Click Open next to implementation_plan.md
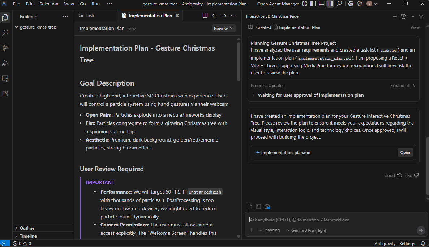The width and height of the screenshot is (429, 247). click(x=405, y=152)
